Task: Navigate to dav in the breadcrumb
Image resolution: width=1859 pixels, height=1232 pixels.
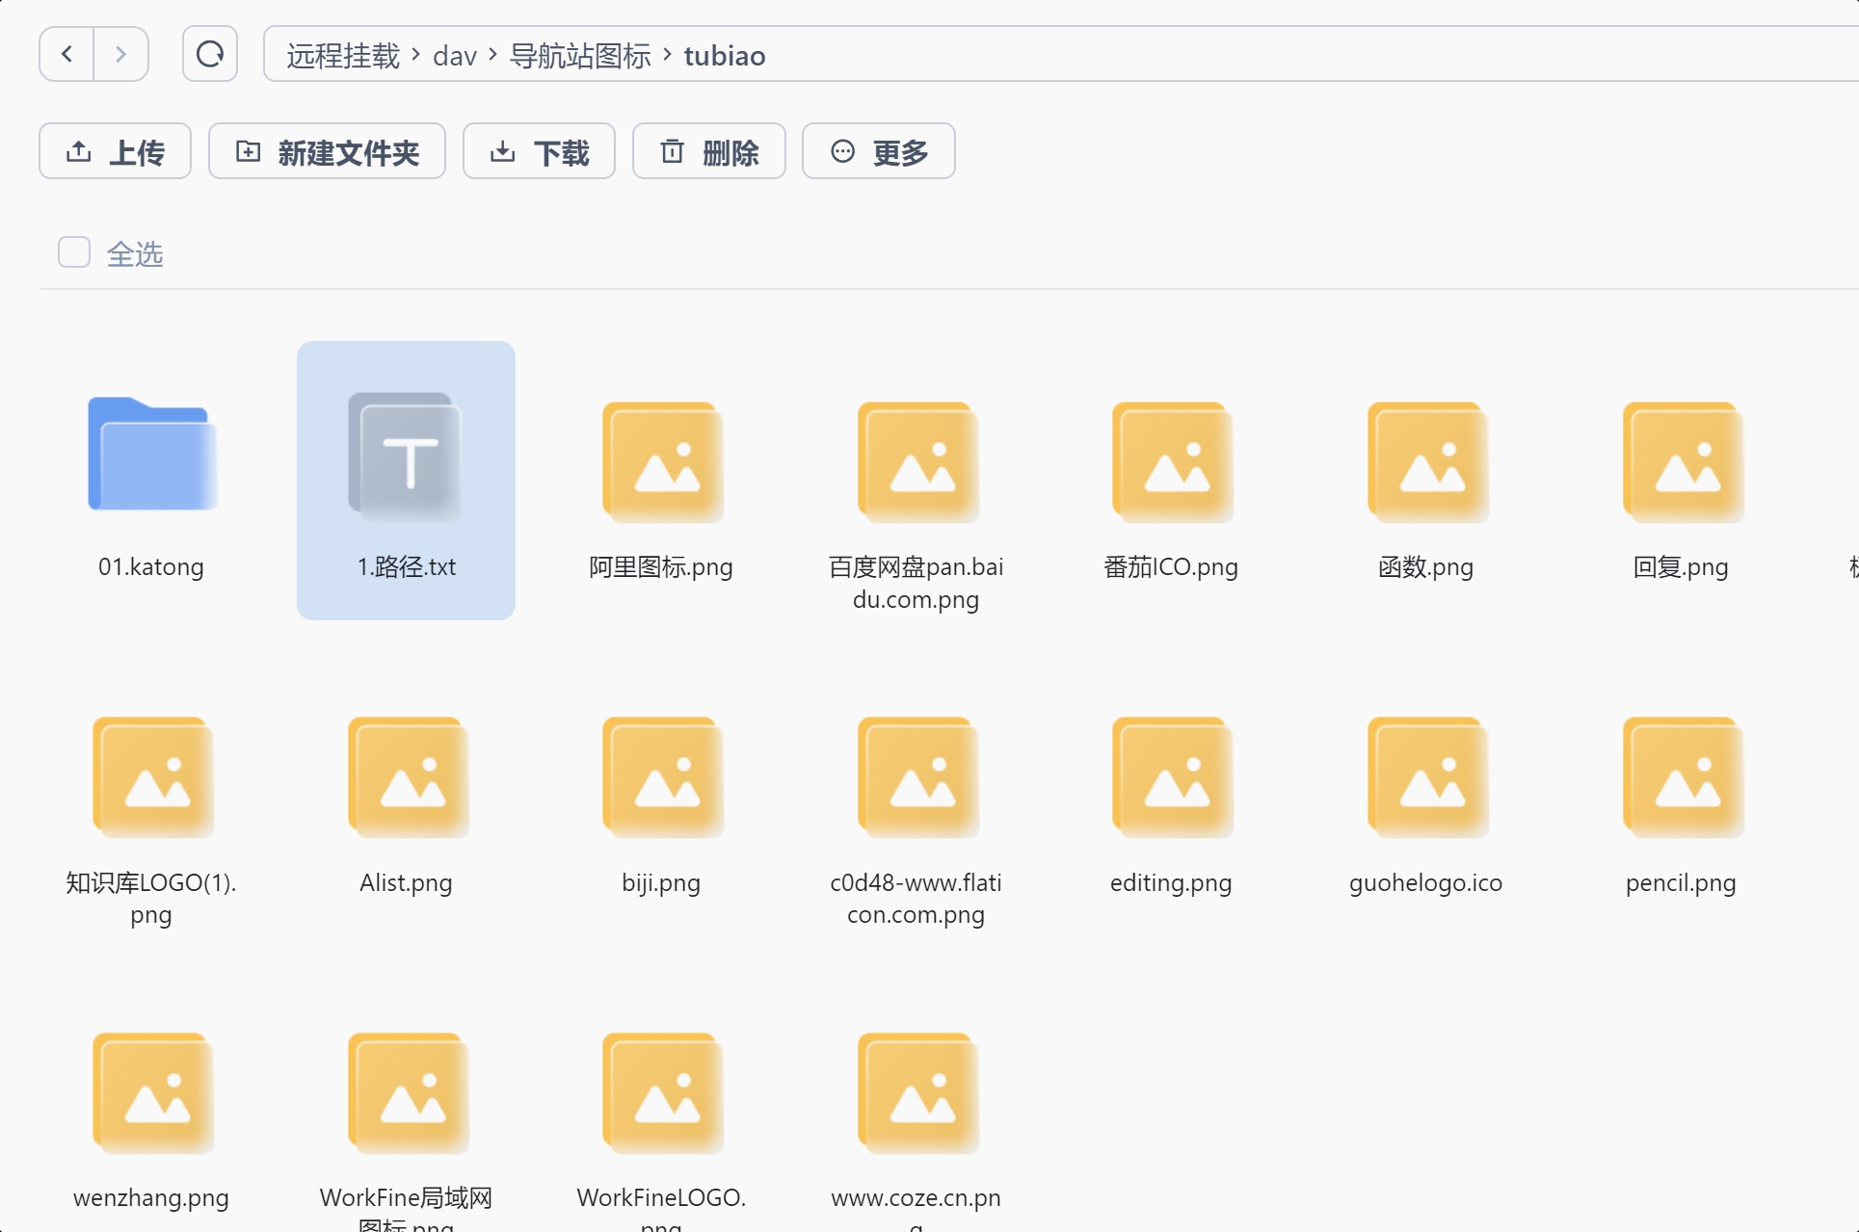Action: (455, 56)
